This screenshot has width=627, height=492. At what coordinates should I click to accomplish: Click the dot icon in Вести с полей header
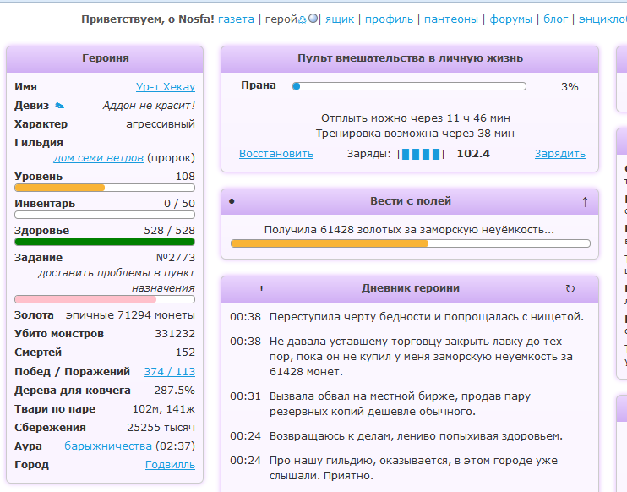pyautogui.click(x=232, y=201)
